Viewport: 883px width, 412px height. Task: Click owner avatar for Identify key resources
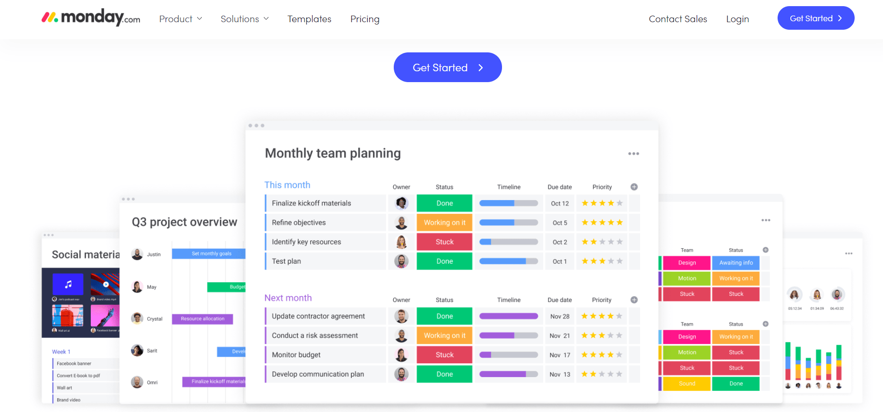[401, 242]
